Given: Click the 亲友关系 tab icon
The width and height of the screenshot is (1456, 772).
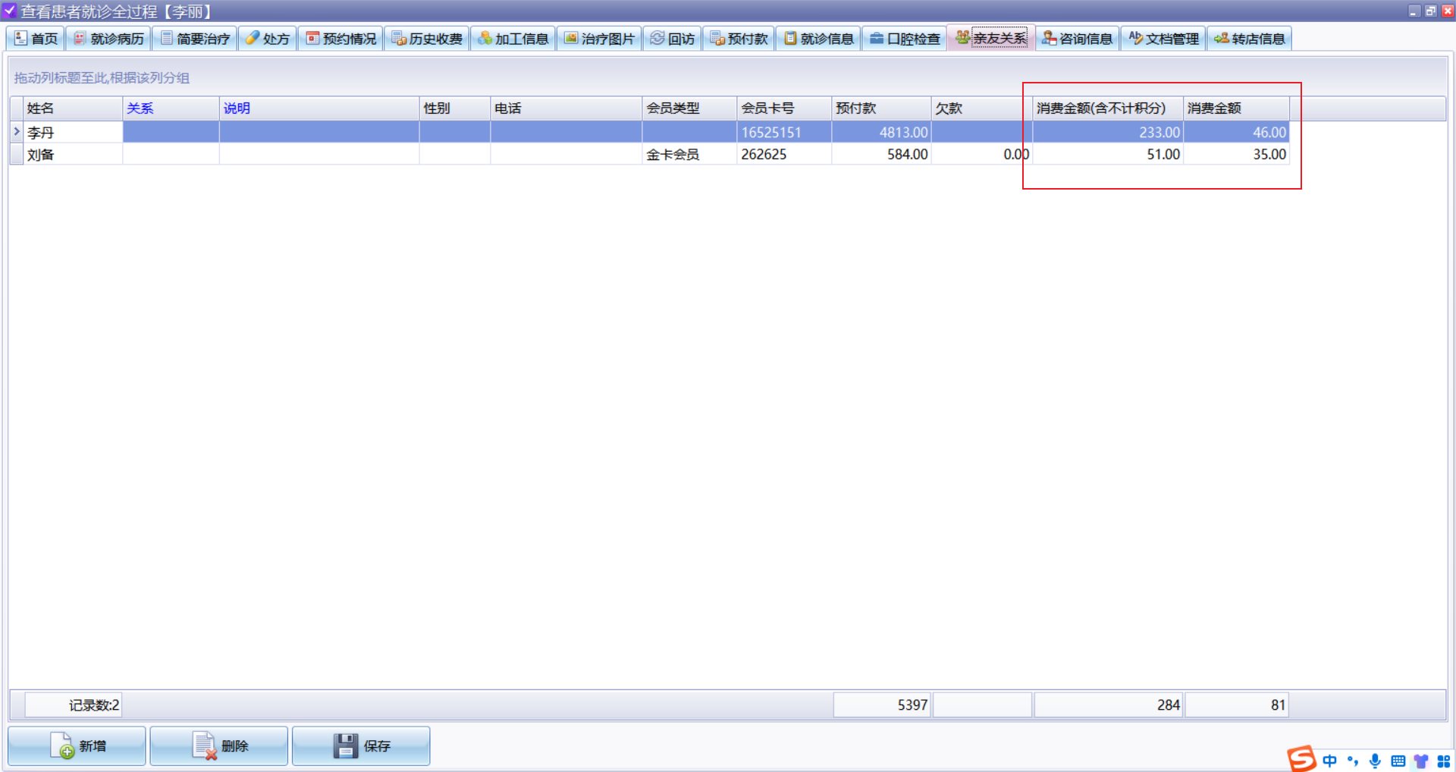Looking at the screenshot, I should (x=963, y=37).
